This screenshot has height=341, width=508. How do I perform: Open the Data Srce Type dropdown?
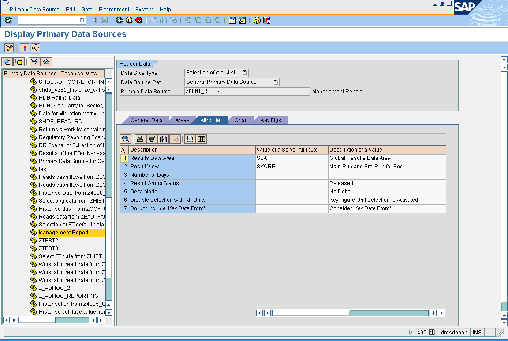point(245,73)
